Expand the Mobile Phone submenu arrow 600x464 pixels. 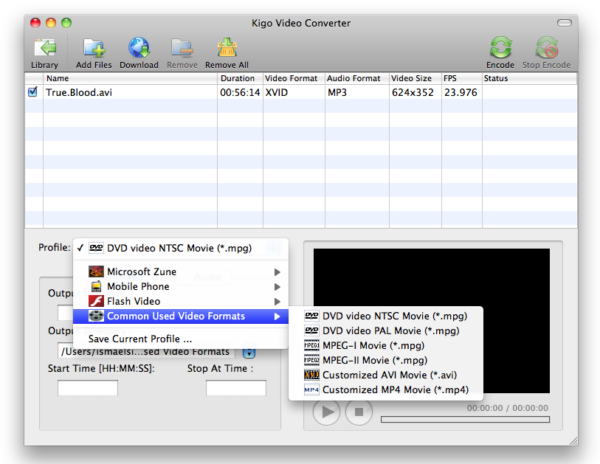(277, 287)
